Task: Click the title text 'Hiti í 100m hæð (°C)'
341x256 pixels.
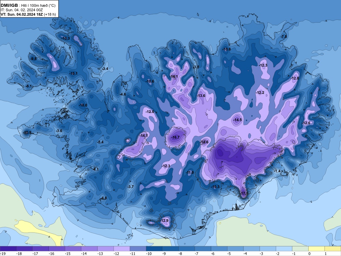Action: [x=38, y=5]
